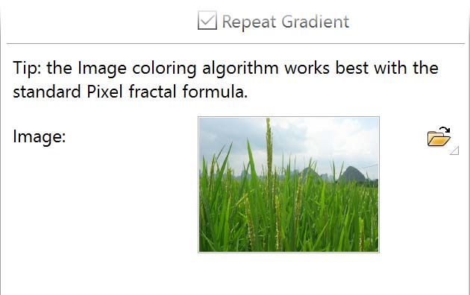The width and height of the screenshot is (470, 295).
Task: Click the dark mountain in the image preview
Action: (351, 175)
